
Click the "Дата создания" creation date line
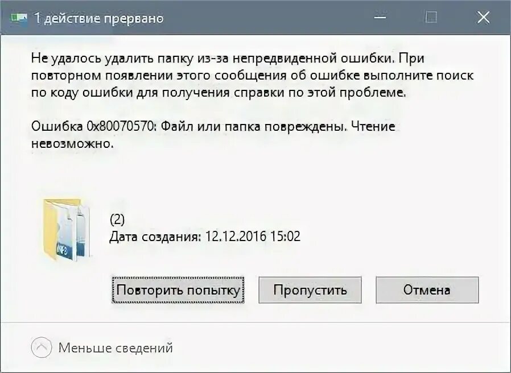click(205, 237)
